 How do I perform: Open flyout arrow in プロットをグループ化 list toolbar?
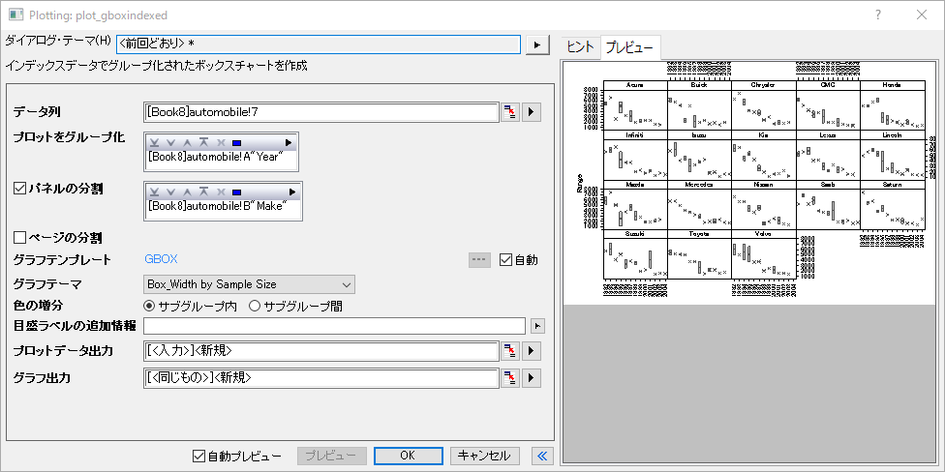coord(289,143)
